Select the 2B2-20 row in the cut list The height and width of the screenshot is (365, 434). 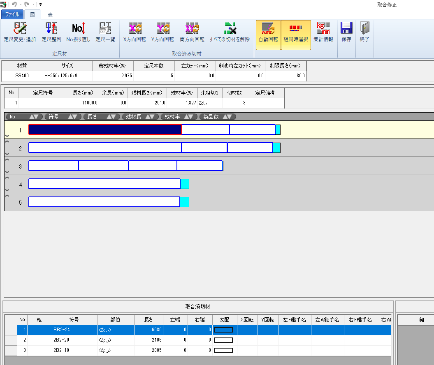coord(198,340)
